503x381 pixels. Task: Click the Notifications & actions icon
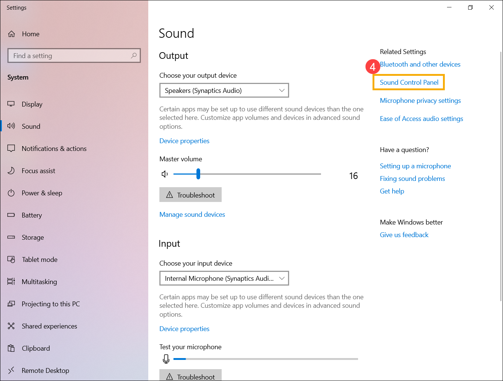pos(11,148)
